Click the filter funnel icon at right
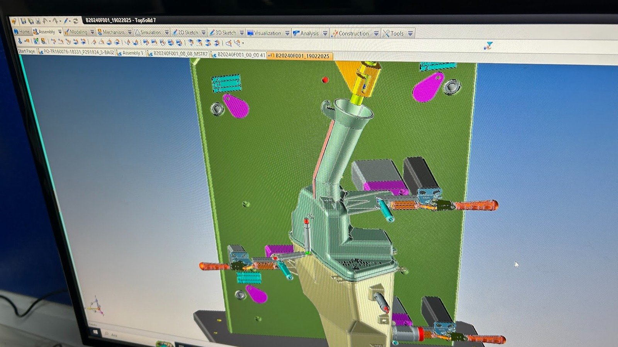618x347 pixels. [489, 46]
